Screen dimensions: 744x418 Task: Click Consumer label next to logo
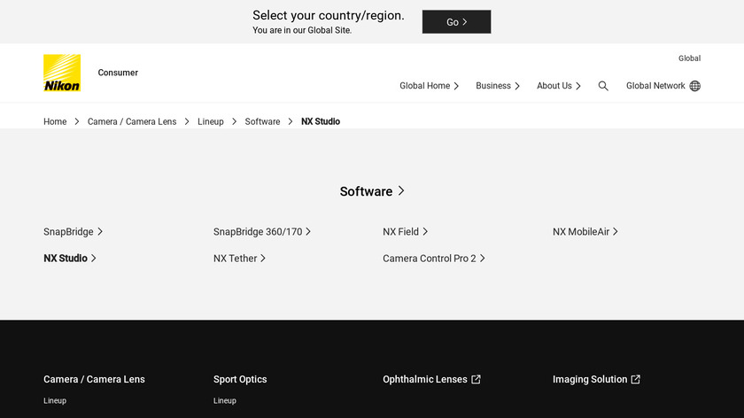[x=118, y=73]
